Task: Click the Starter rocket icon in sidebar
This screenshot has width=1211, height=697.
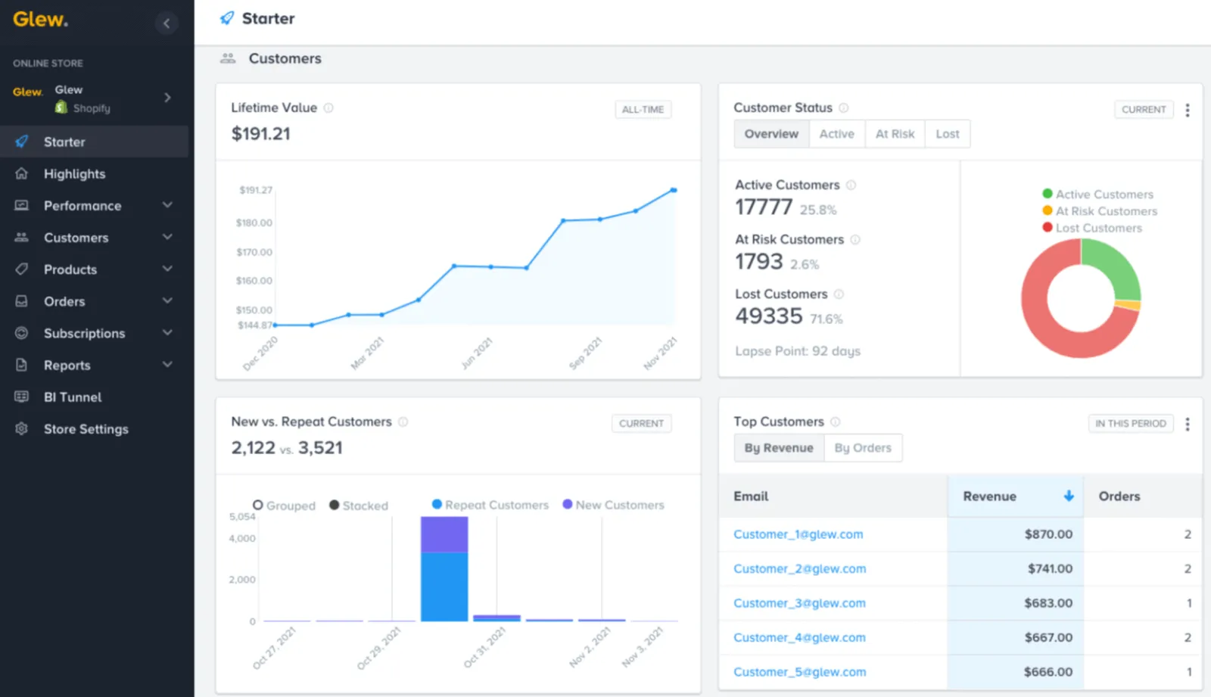Action: click(x=22, y=142)
